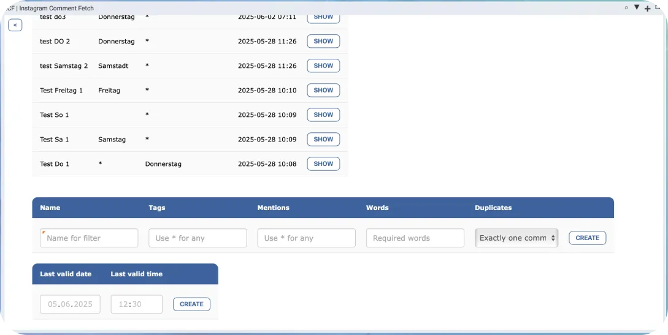Click the Mentions input field
Image resolution: width=668 pixels, height=335 pixels.
(x=306, y=238)
